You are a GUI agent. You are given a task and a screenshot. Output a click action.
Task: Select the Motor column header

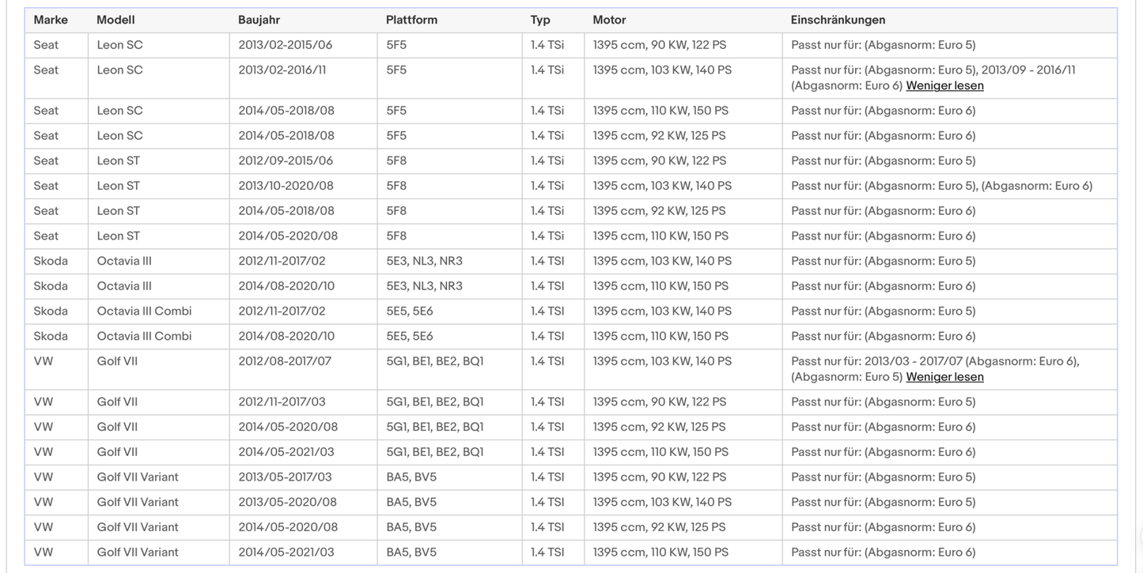(x=609, y=20)
